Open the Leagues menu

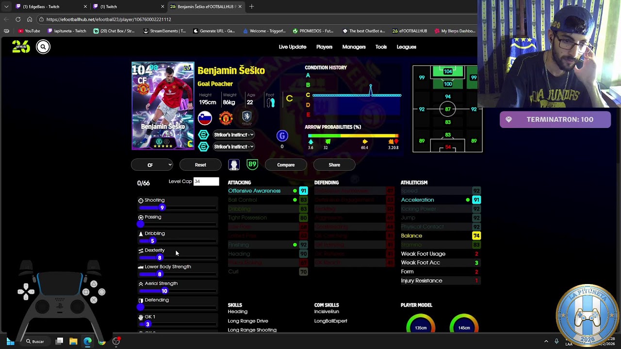coord(406,47)
